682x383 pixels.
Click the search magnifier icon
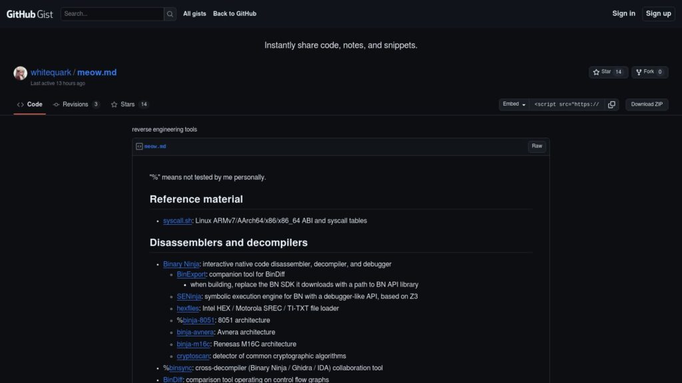(170, 14)
